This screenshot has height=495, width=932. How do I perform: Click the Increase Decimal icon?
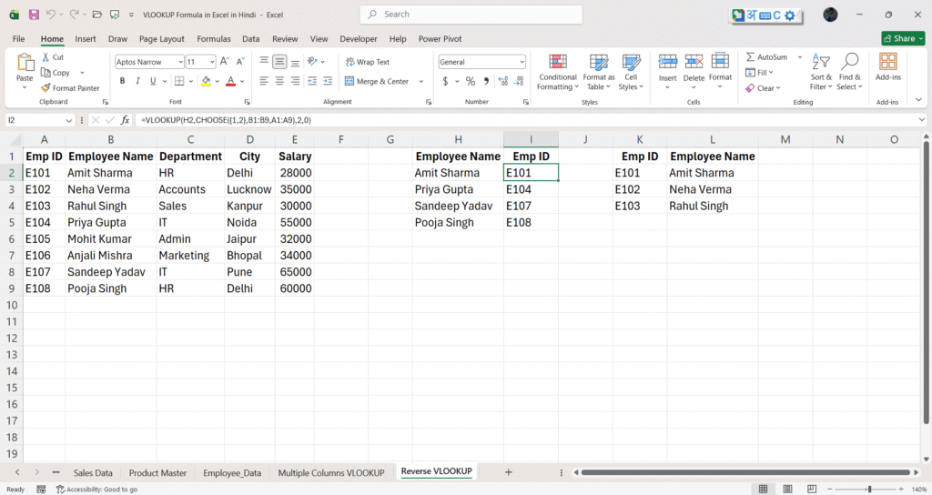pos(502,81)
